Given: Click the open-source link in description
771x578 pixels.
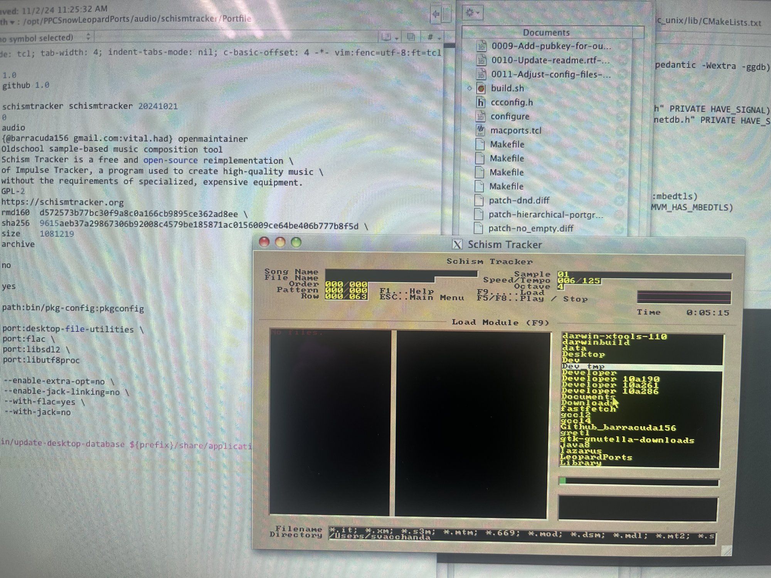Looking at the screenshot, I should (170, 160).
